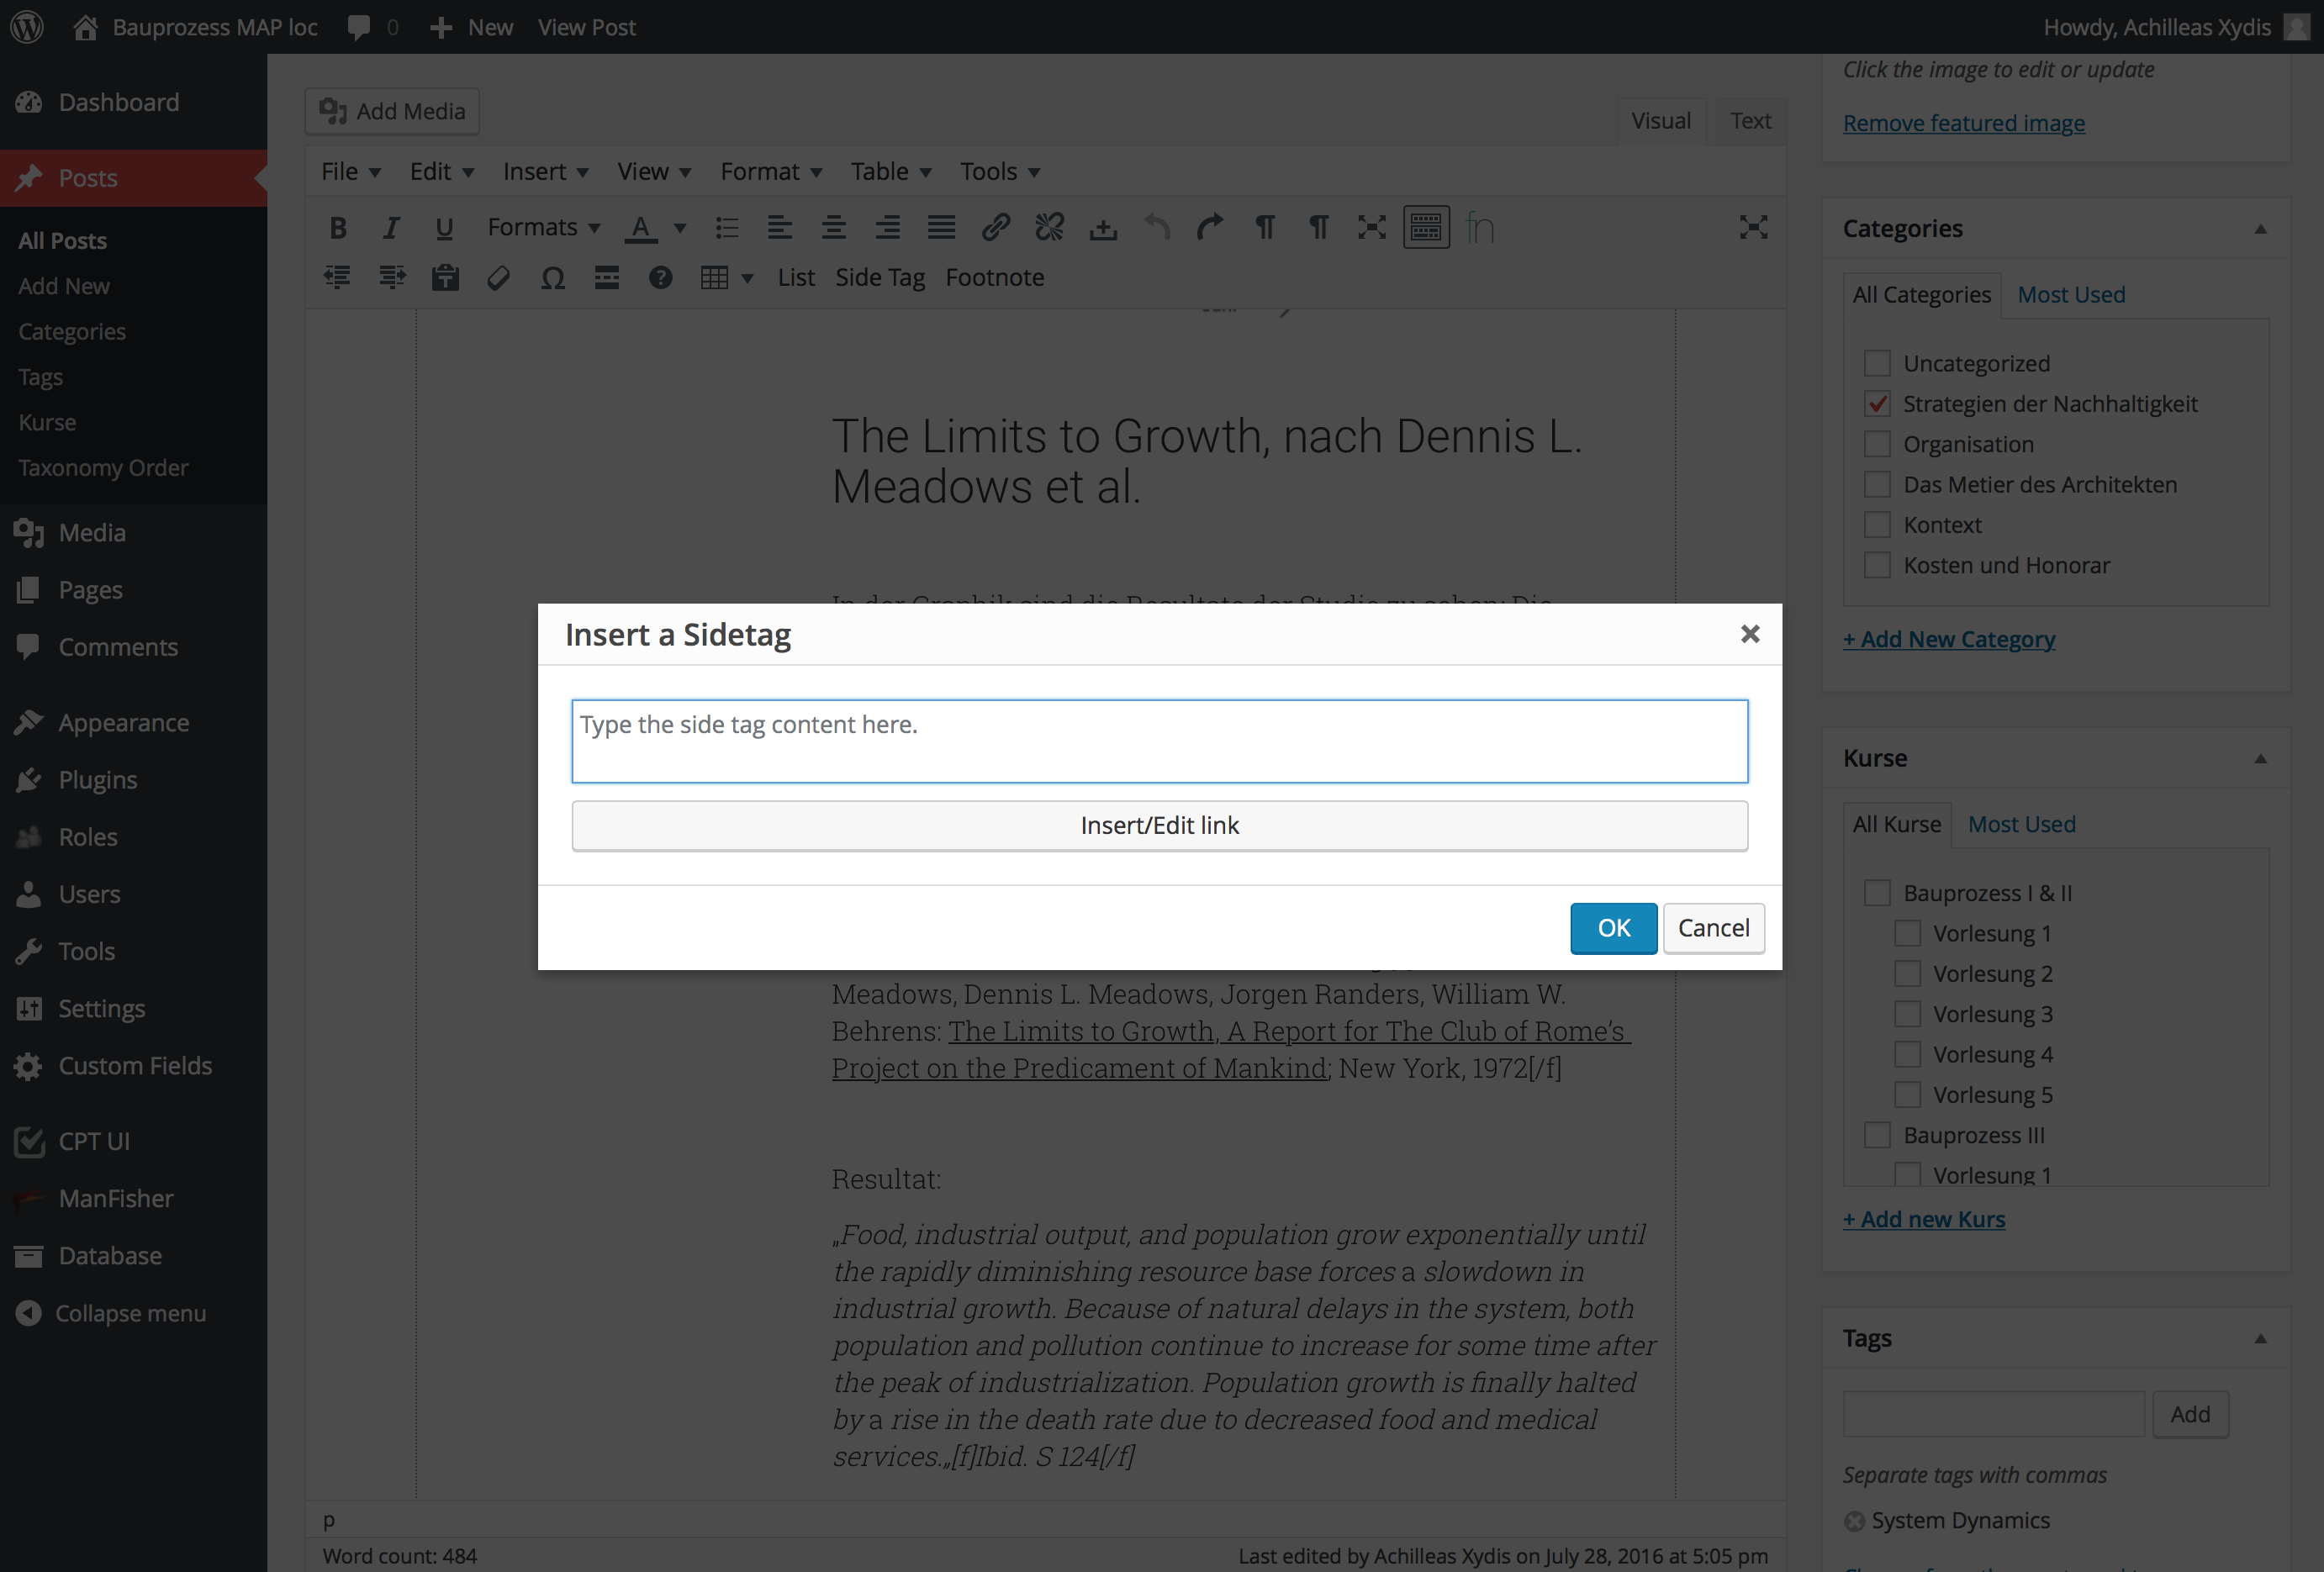Click the Undo arrow icon
The image size is (2324, 1572).
(x=1157, y=228)
